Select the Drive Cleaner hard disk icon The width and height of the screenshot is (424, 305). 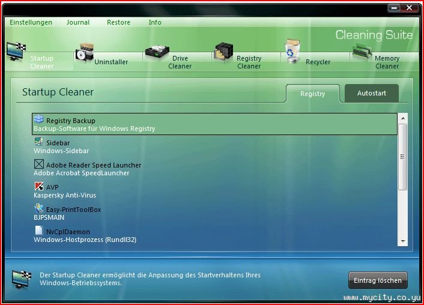coord(157,52)
